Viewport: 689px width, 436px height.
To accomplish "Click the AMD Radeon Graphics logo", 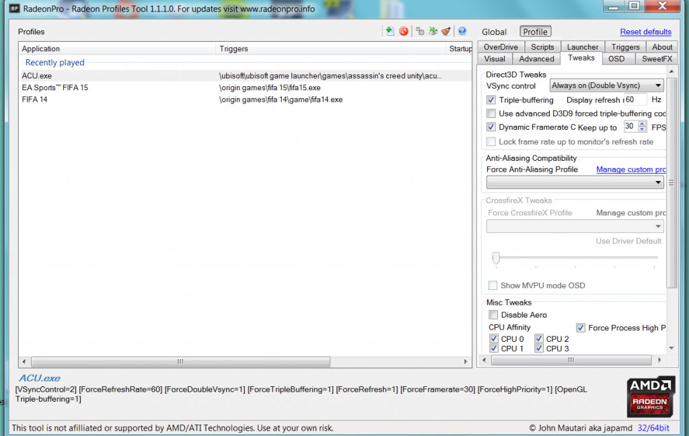I will point(651,396).
